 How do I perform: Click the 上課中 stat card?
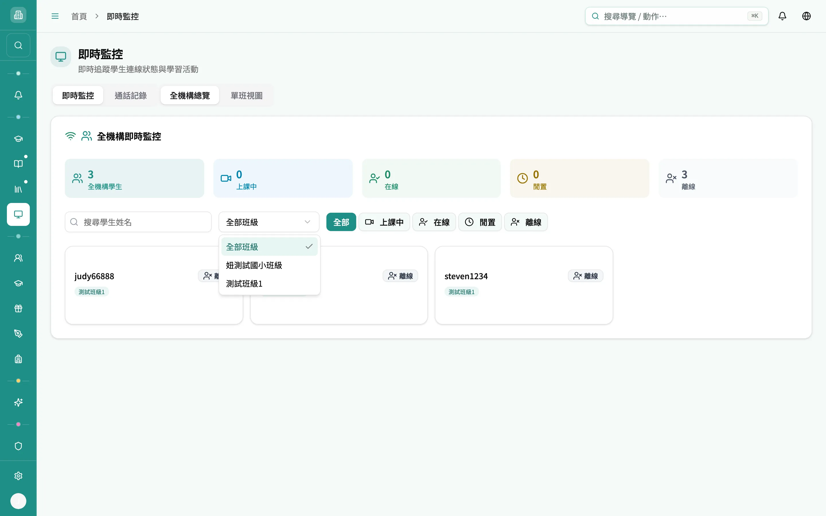coord(283,178)
